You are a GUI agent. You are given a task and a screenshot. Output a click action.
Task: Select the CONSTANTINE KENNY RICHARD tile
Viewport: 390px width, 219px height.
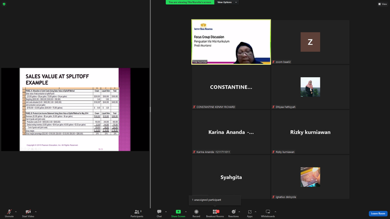click(x=231, y=87)
